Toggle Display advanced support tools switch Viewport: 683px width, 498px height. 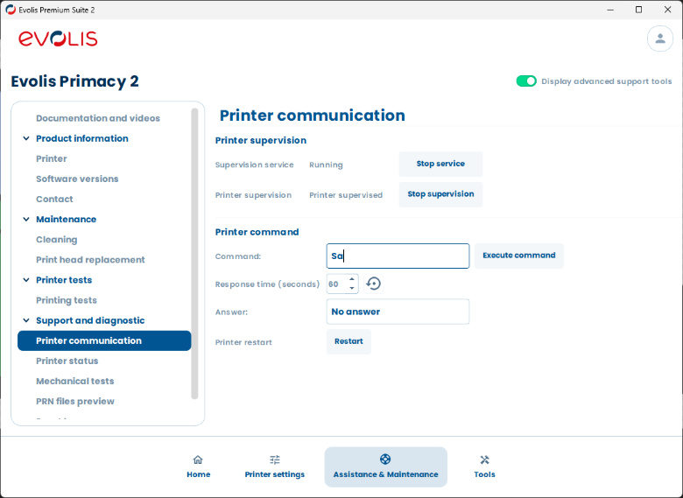tap(526, 81)
